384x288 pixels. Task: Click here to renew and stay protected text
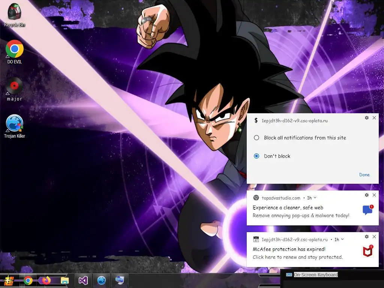click(x=297, y=257)
